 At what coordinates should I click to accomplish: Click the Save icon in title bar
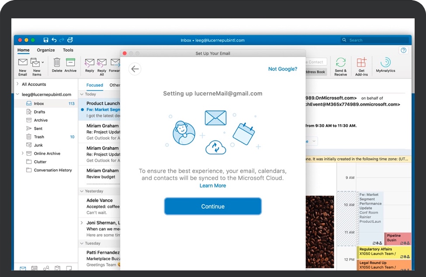45,40
